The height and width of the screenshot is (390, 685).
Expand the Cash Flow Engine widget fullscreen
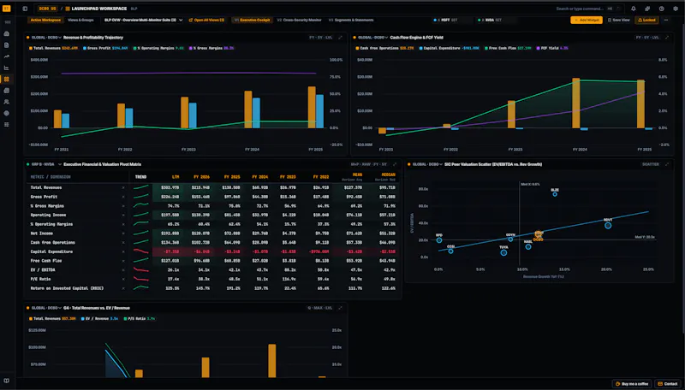(x=667, y=38)
